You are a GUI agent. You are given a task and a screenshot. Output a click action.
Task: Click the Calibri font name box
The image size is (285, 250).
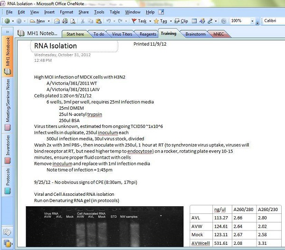(x=274, y=21)
